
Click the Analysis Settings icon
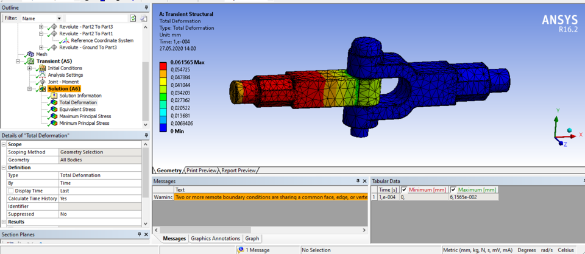pos(42,75)
